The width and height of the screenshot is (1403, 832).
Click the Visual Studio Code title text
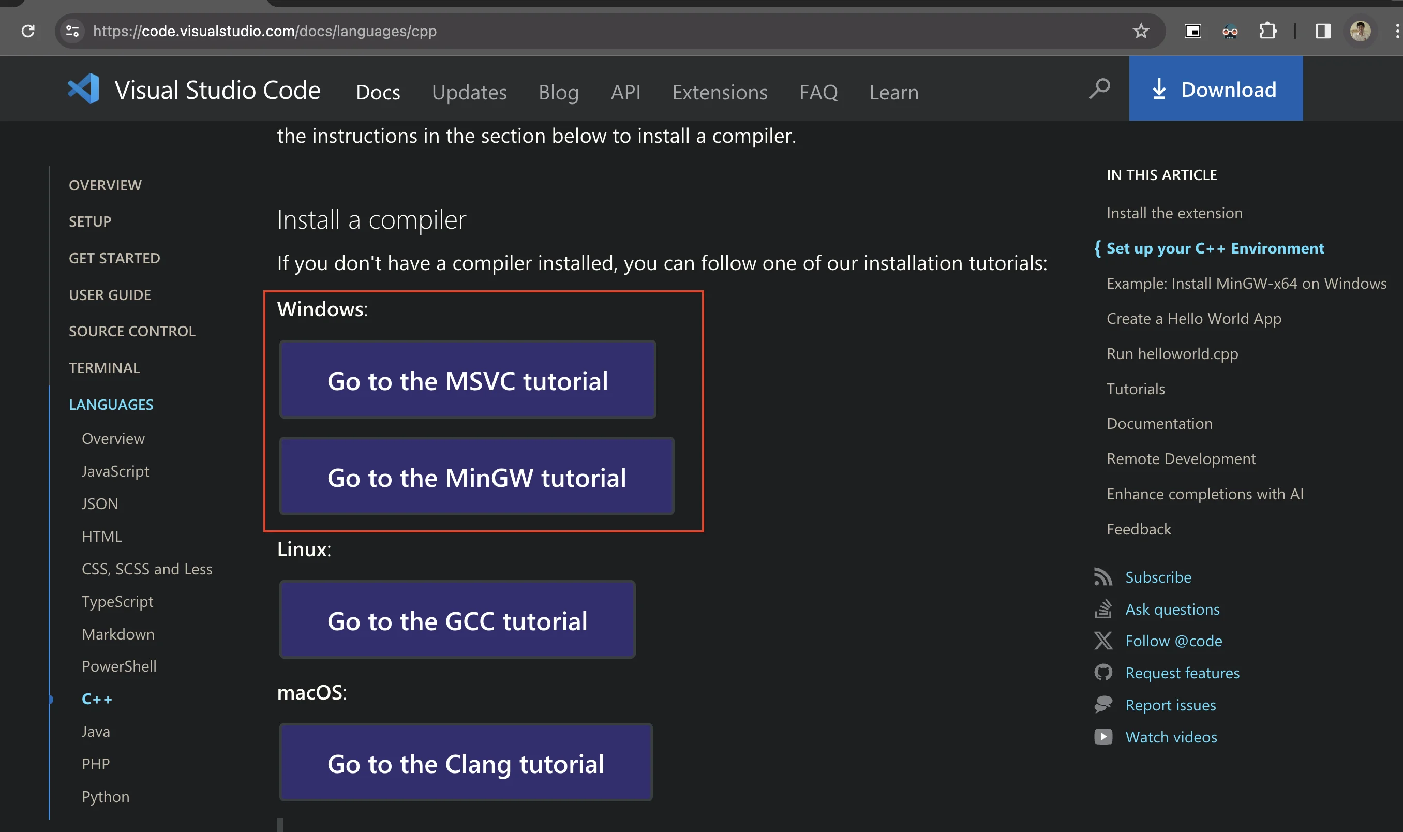coord(217,90)
